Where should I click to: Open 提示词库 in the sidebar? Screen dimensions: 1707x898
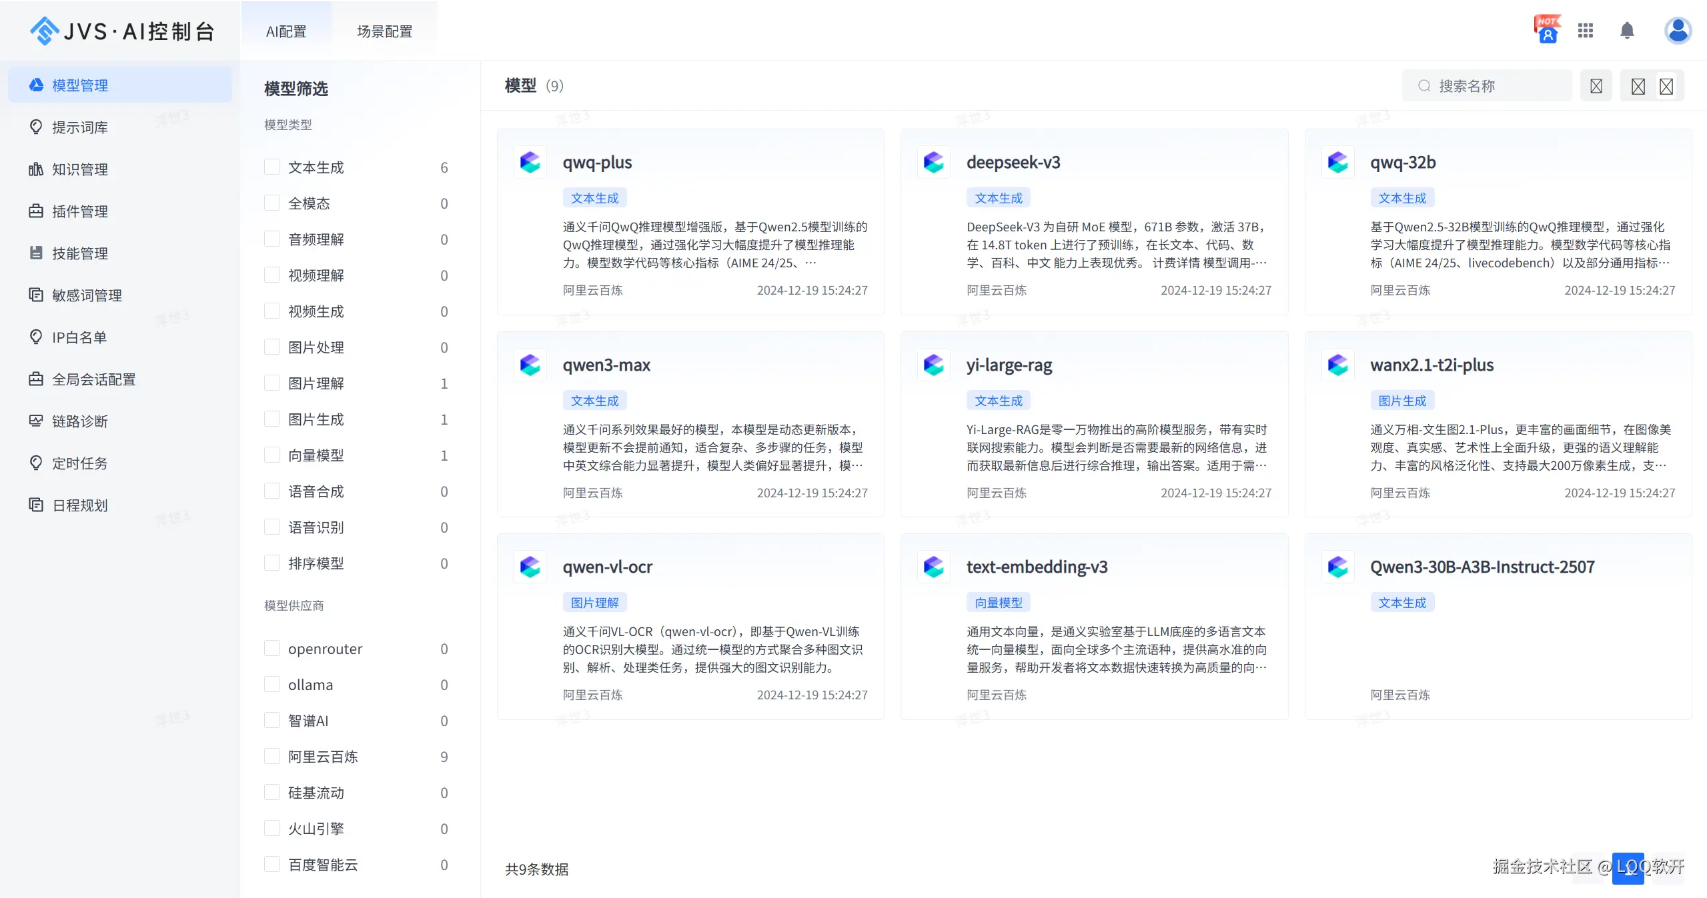pos(79,127)
